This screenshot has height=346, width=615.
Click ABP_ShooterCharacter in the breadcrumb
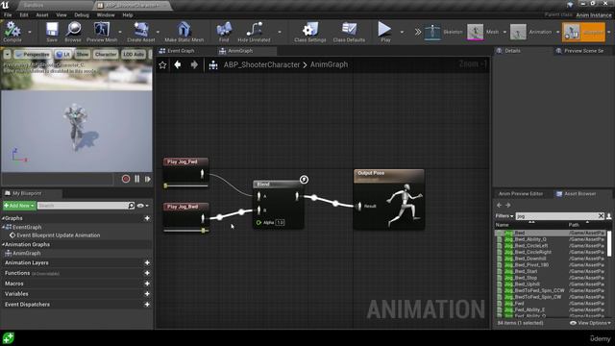click(261, 64)
